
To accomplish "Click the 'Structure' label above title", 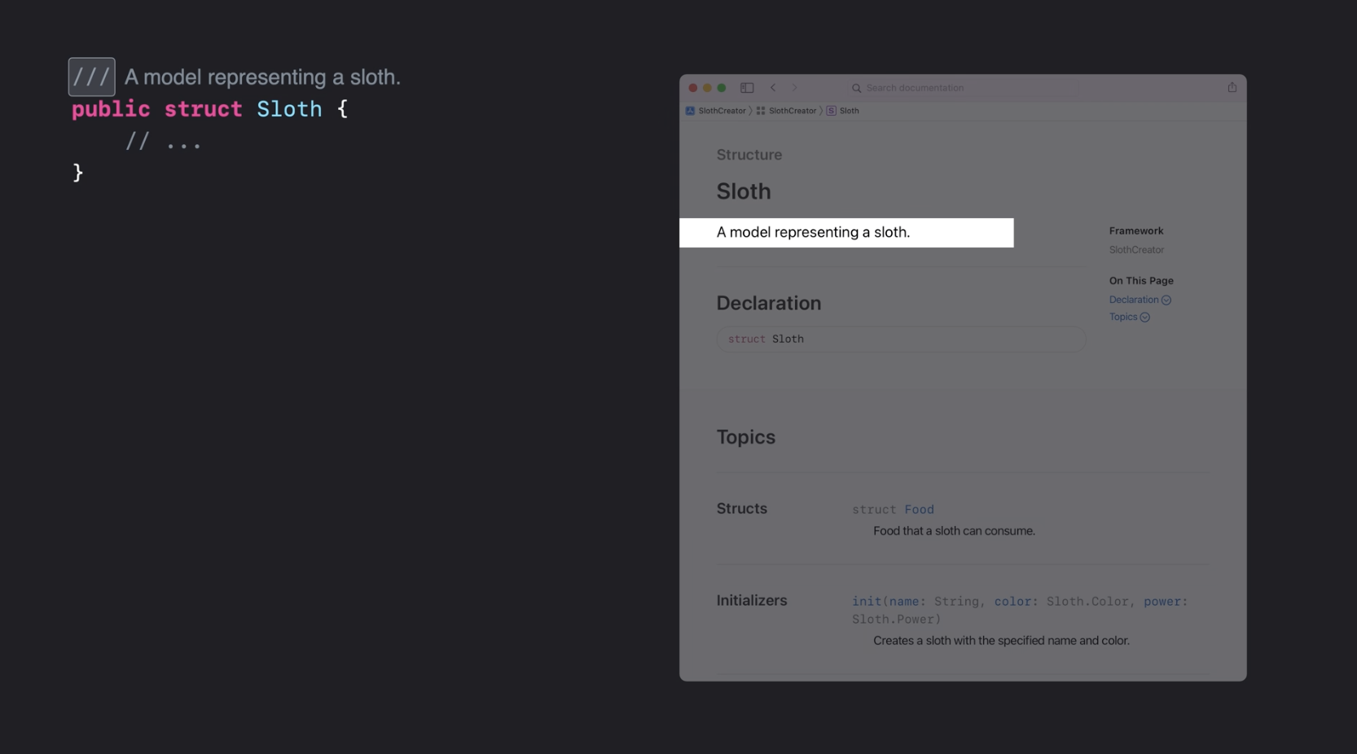I will (x=749, y=155).
